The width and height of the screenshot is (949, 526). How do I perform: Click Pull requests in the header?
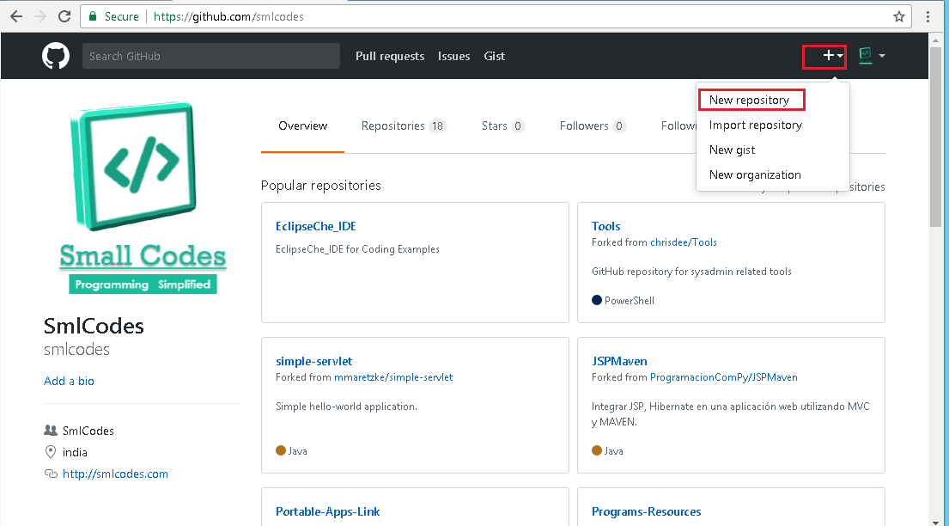point(390,56)
